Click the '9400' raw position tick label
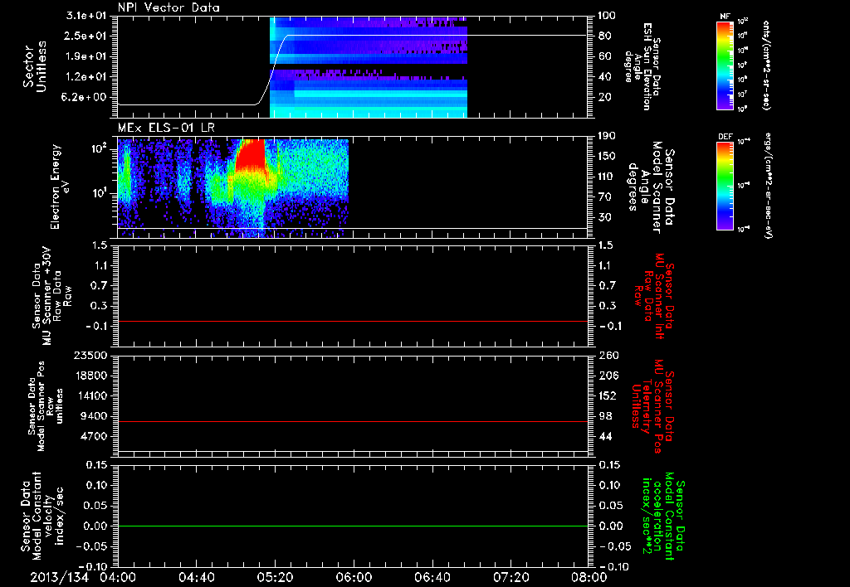The width and height of the screenshot is (850, 587). tap(95, 416)
